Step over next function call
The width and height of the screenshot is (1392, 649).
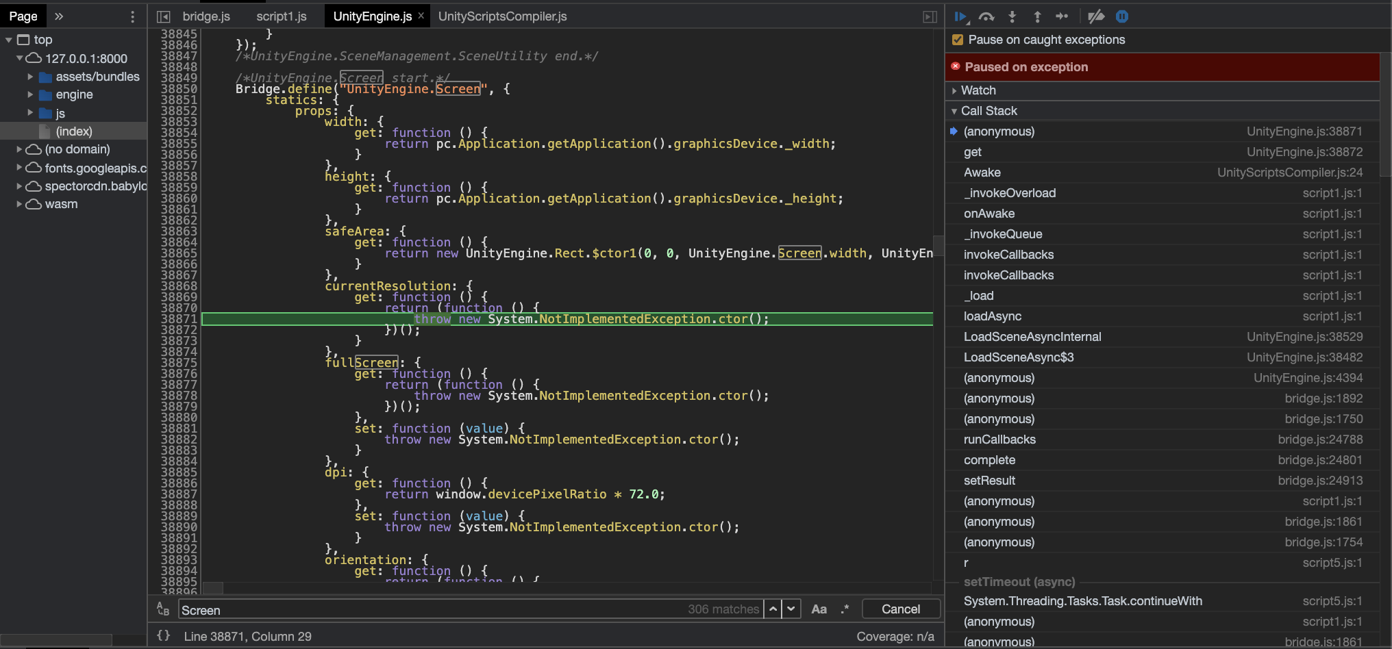pyautogui.click(x=986, y=16)
